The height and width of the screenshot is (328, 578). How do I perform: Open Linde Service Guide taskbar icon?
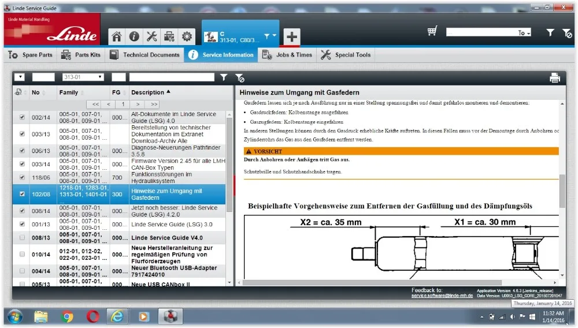click(170, 316)
